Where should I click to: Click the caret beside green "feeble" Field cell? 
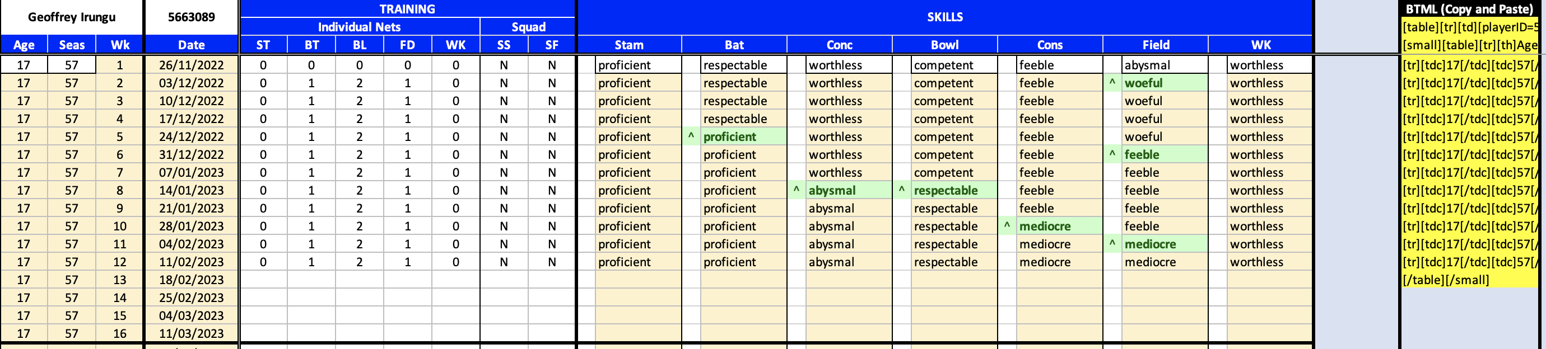point(1111,155)
